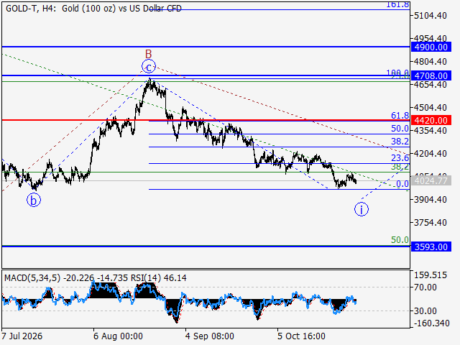Click the 3754.40 price axis value
This screenshot has height=345, width=460.
tap(431, 222)
